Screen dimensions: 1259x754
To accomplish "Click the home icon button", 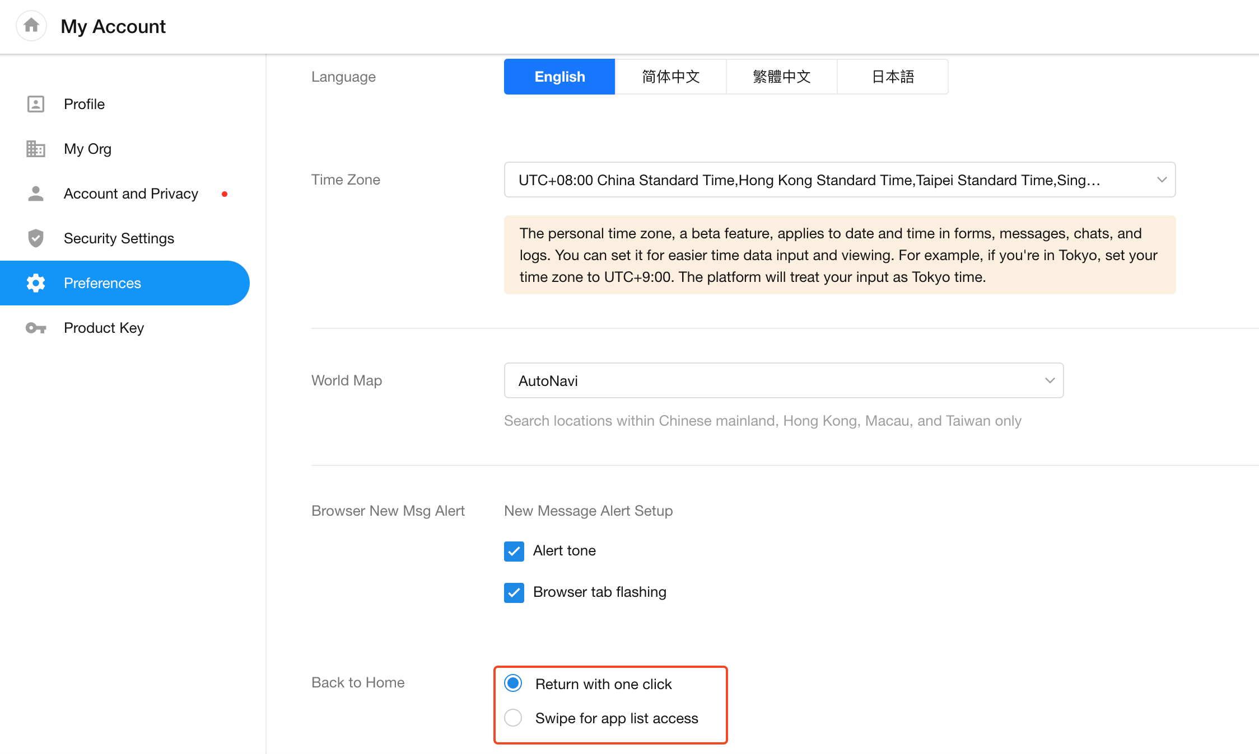I will (31, 26).
